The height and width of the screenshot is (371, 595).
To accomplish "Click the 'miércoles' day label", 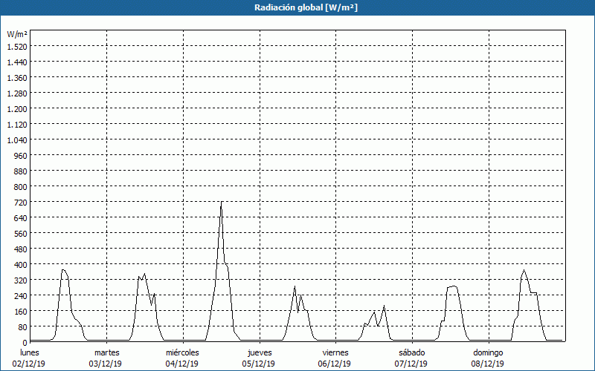I will [x=182, y=352].
